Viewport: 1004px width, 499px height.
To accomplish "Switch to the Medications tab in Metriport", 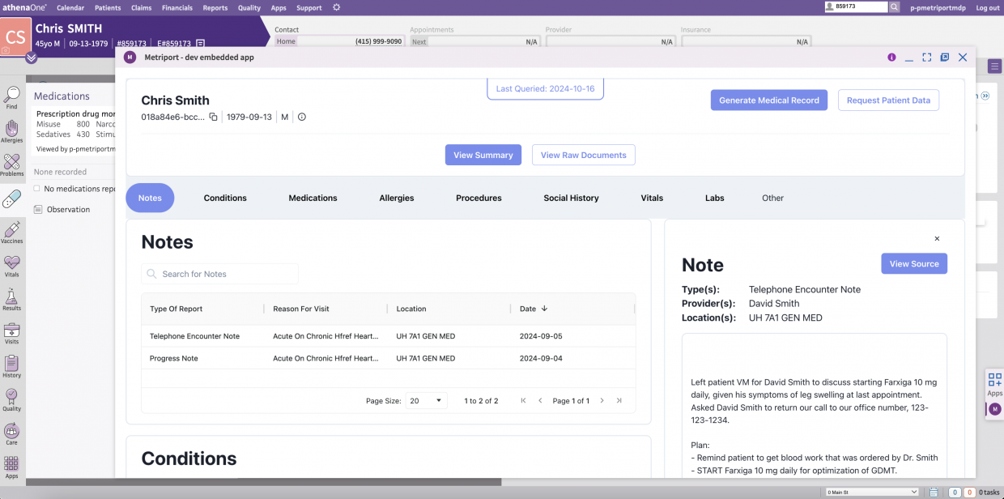I will coord(313,198).
